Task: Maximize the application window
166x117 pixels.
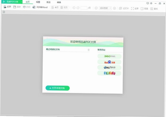Action: pos(160,4)
